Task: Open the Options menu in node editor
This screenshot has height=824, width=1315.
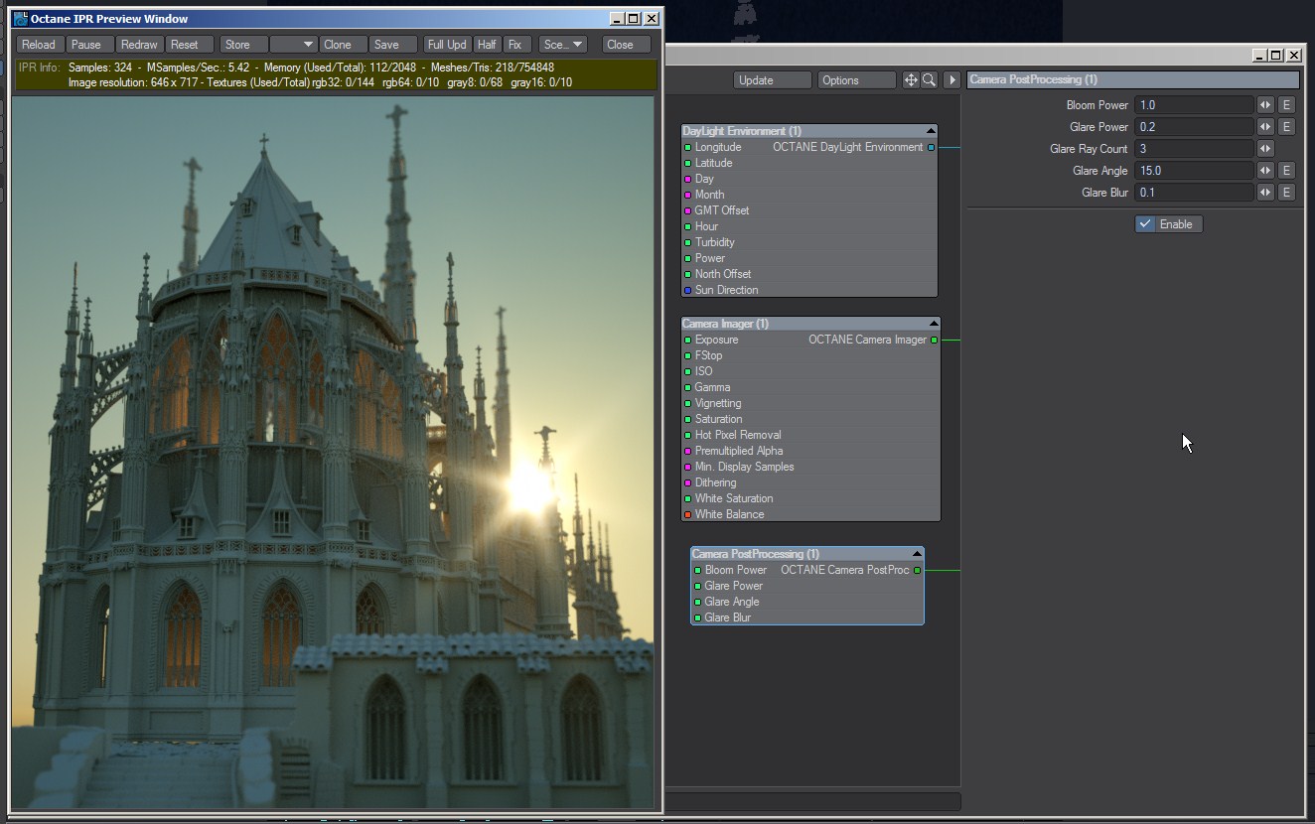Action: click(x=855, y=80)
